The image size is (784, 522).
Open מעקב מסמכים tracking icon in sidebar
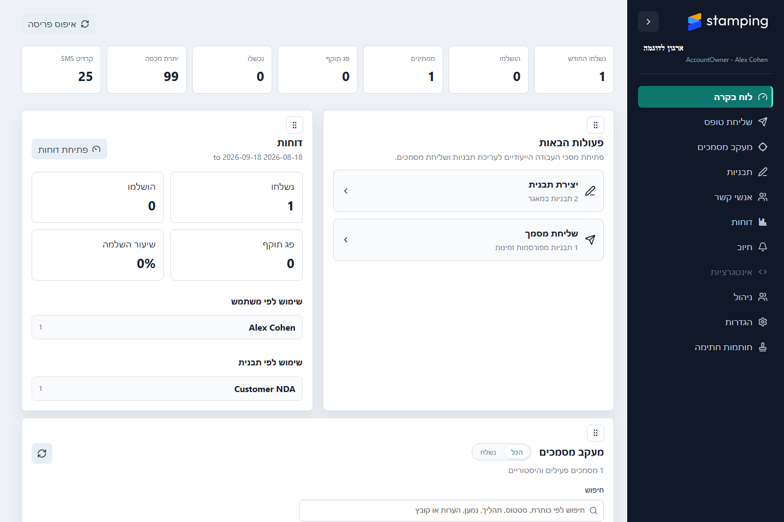coord(763,147)
